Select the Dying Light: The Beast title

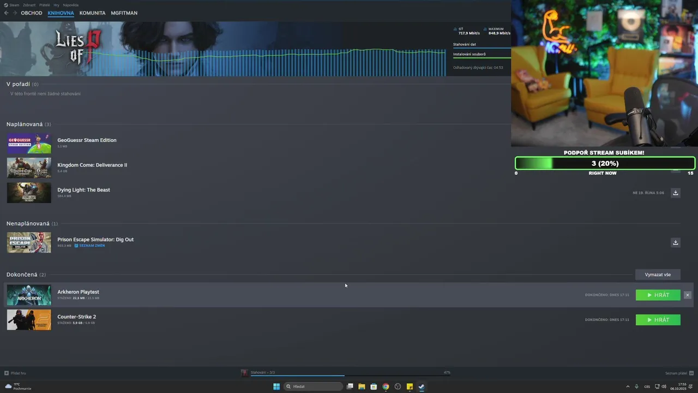(x=83, y=190)
